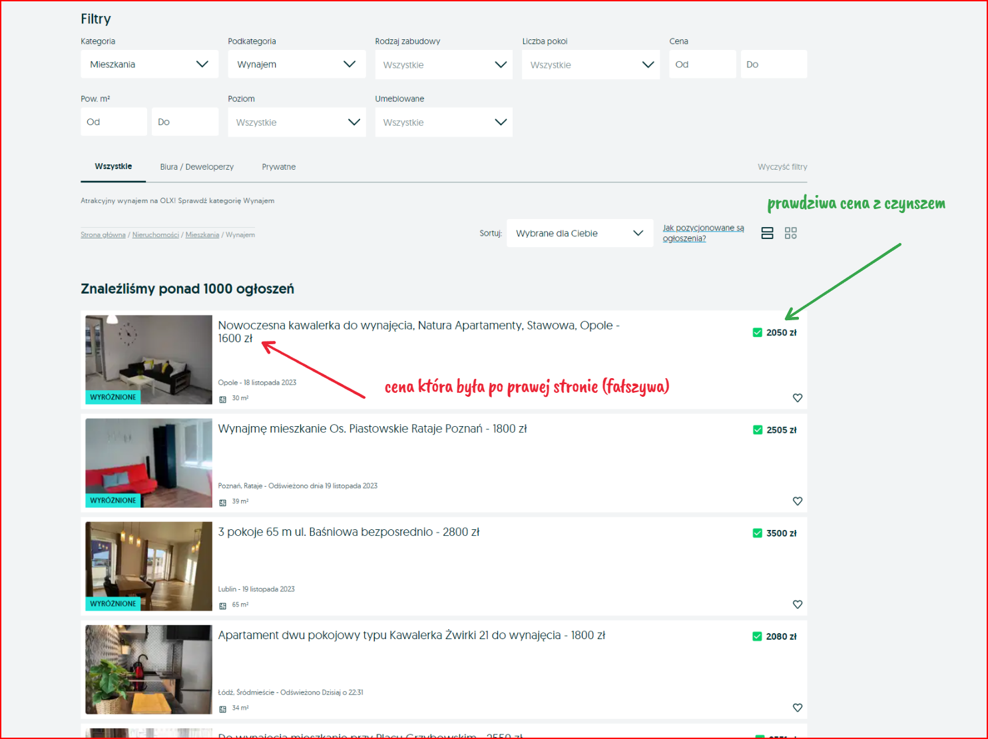Open thumbnail of Opole kawalerka listing
Image resolution: width=988 pixels, height=739 pixels.
tap(148, 360)
